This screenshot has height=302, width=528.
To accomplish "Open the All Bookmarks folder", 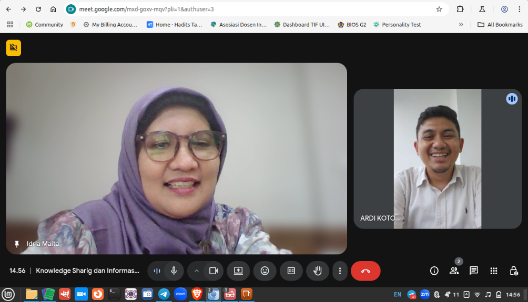I will point(500,25).
